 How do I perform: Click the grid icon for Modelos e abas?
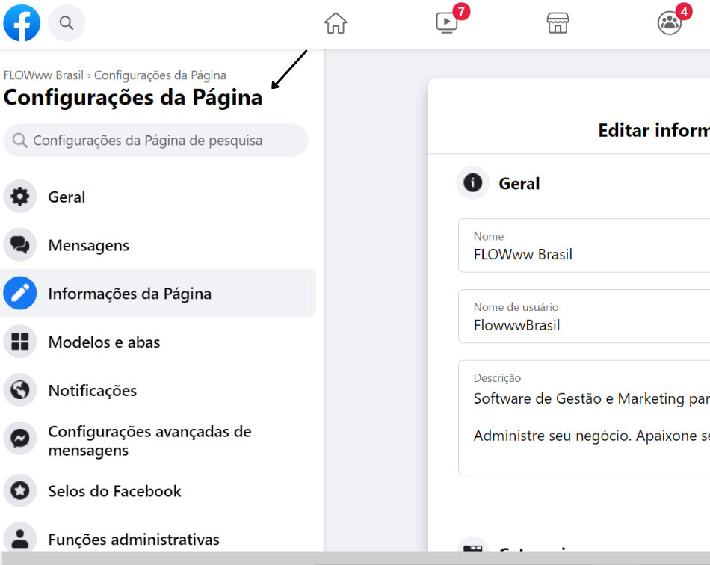[20, 342]
